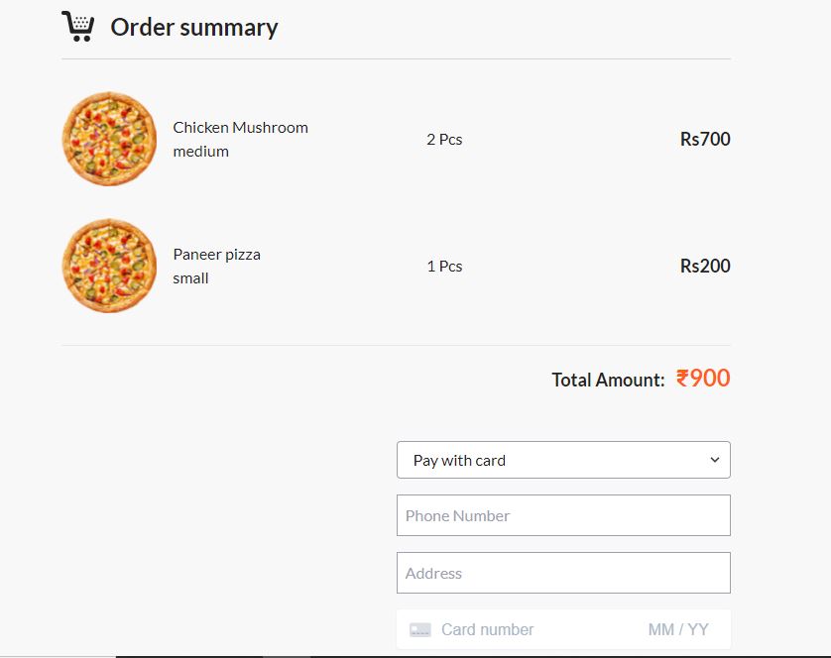Screen dimensions: 831x658
Task: Select the card icon in card number field
Action: pos(420,629)
